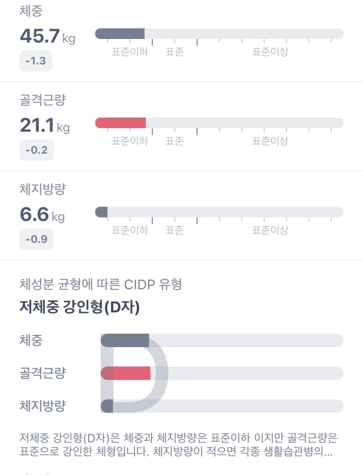363x475 pixels.
Task: Tap the -0.2 muscle change badge
Action: [37, 150]
